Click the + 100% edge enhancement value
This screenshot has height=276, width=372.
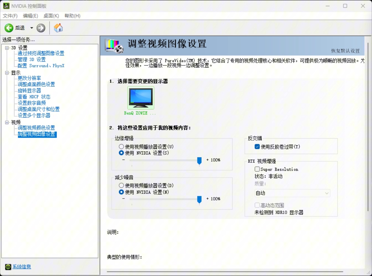[213, 160]
